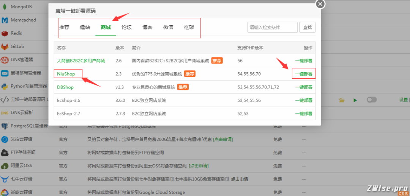This screenshot has width=410, height=196.
Task: Click the MongoDB icon in plugin list
Action: [5, 7]
